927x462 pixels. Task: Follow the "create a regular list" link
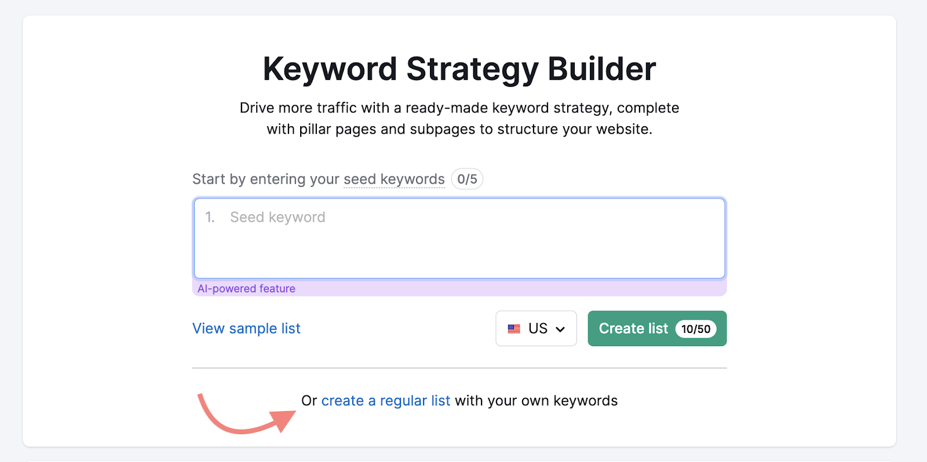pyautogui.click(x=385, y=401)
